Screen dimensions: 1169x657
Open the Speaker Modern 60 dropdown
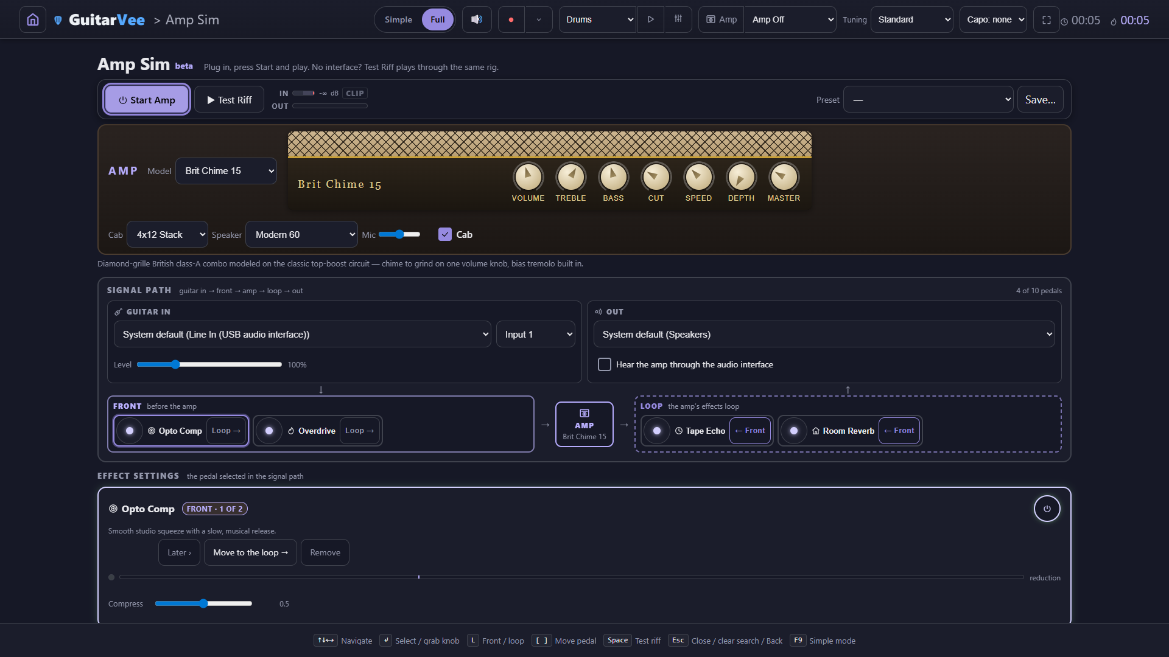301,234
